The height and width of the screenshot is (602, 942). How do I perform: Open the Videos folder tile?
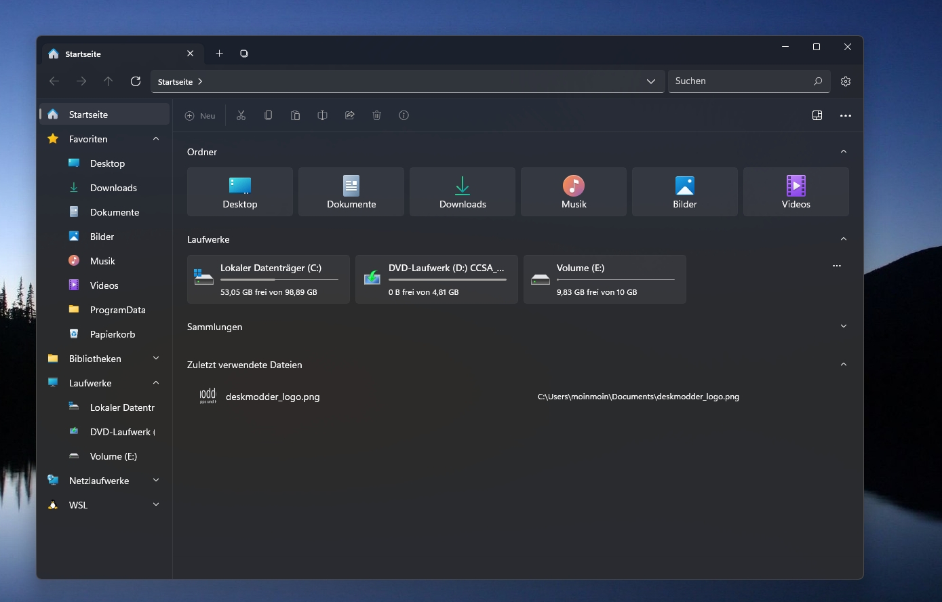796,192
